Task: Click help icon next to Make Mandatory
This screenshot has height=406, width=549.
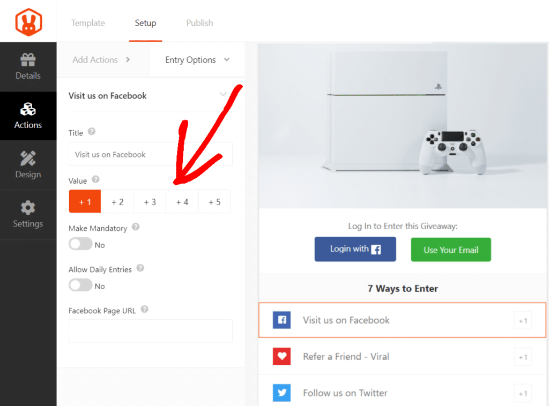Action: point(136,227)
